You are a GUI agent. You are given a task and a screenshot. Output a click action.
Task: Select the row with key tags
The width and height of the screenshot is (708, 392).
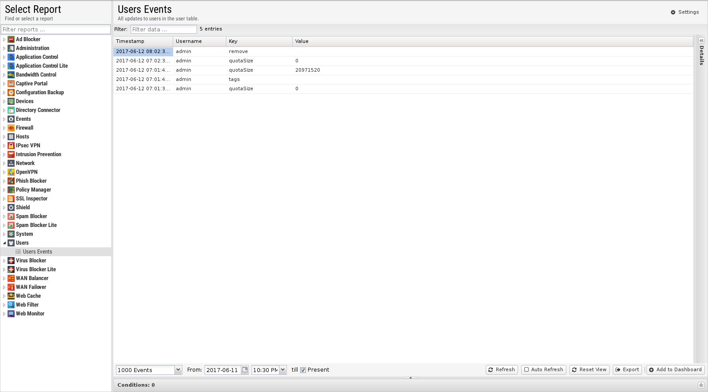pyautogui.click(x=403, y=79)
